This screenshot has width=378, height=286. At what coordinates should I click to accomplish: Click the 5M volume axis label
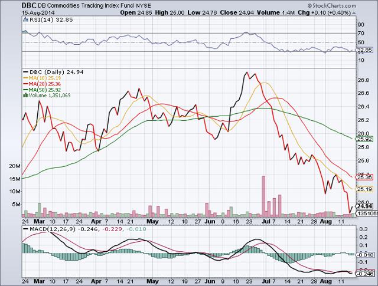tap(17, 204)
